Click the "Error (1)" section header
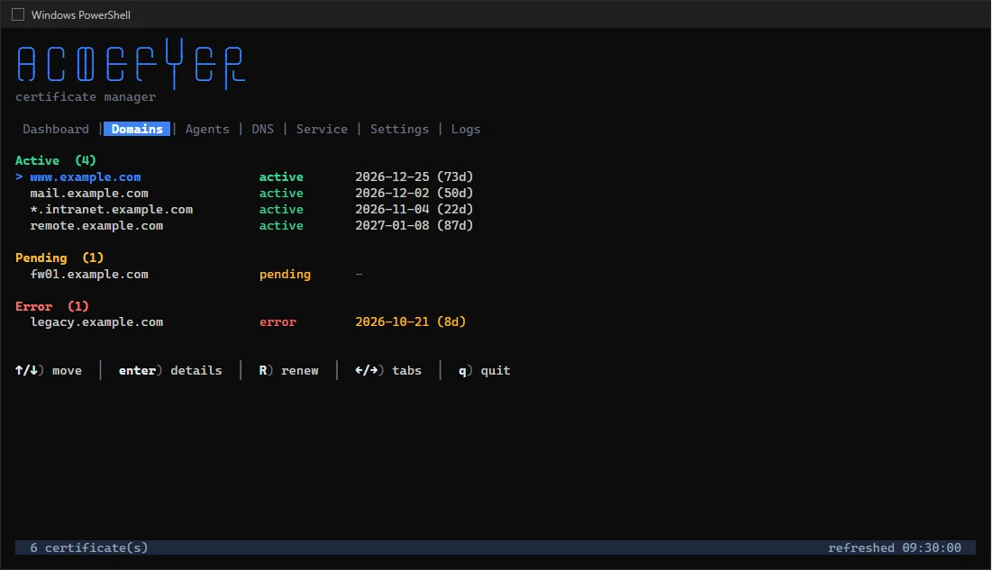The height and width of the screenshot is (570, 992). point(52,306)
